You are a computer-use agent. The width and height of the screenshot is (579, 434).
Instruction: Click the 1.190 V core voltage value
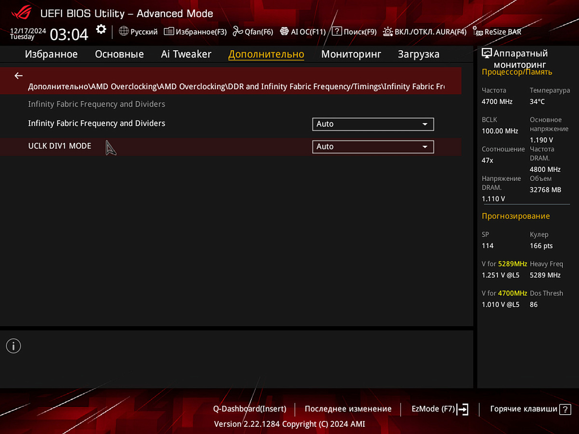point(542,140)
